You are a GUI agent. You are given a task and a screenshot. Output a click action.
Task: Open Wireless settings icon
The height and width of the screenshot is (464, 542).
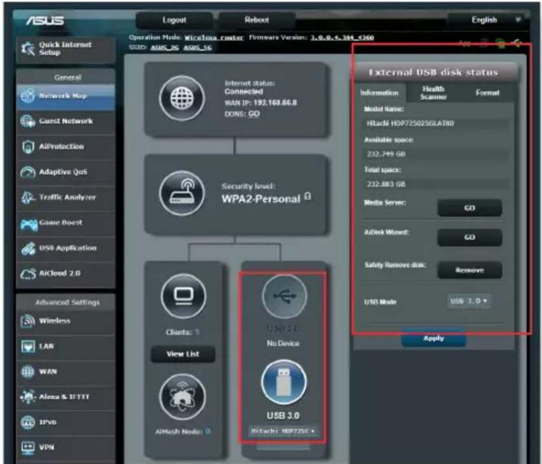[28, 321]
